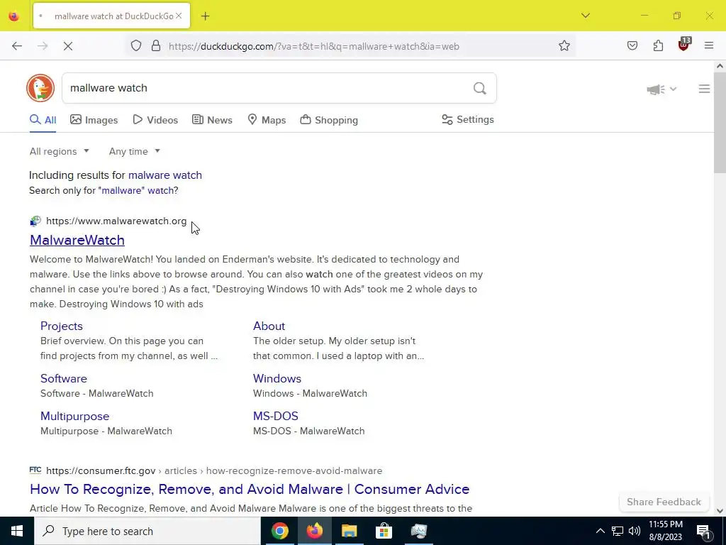Click the Firefox back arrow button
Viewport: 726px width, 545px height.
click(17, 46)
